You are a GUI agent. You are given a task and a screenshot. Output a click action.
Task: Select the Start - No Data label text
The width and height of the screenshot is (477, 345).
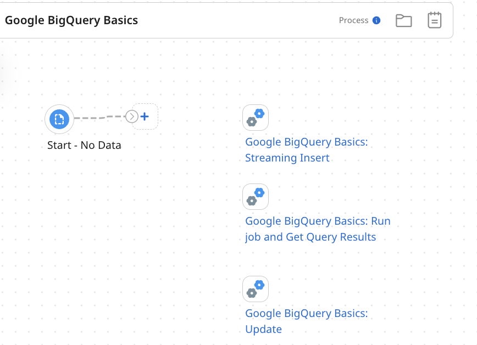tap(84, 145)
